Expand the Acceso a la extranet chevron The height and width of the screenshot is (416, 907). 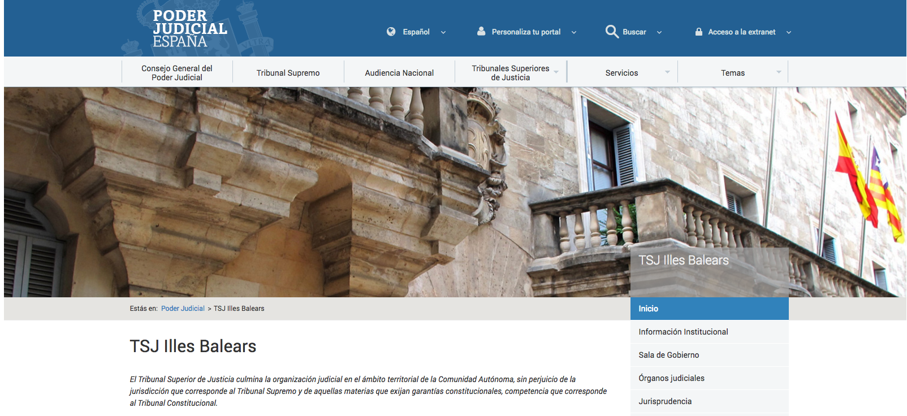[x=789, y=32]
